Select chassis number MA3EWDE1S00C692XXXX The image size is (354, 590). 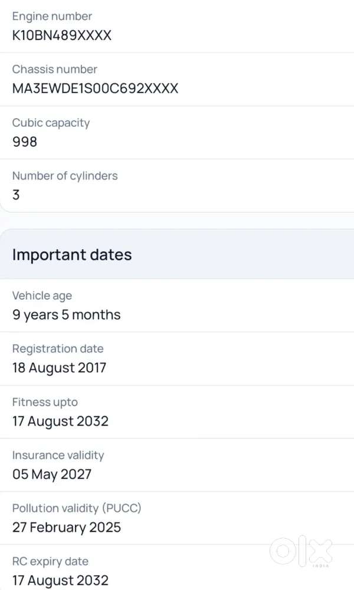click(95, 88)
